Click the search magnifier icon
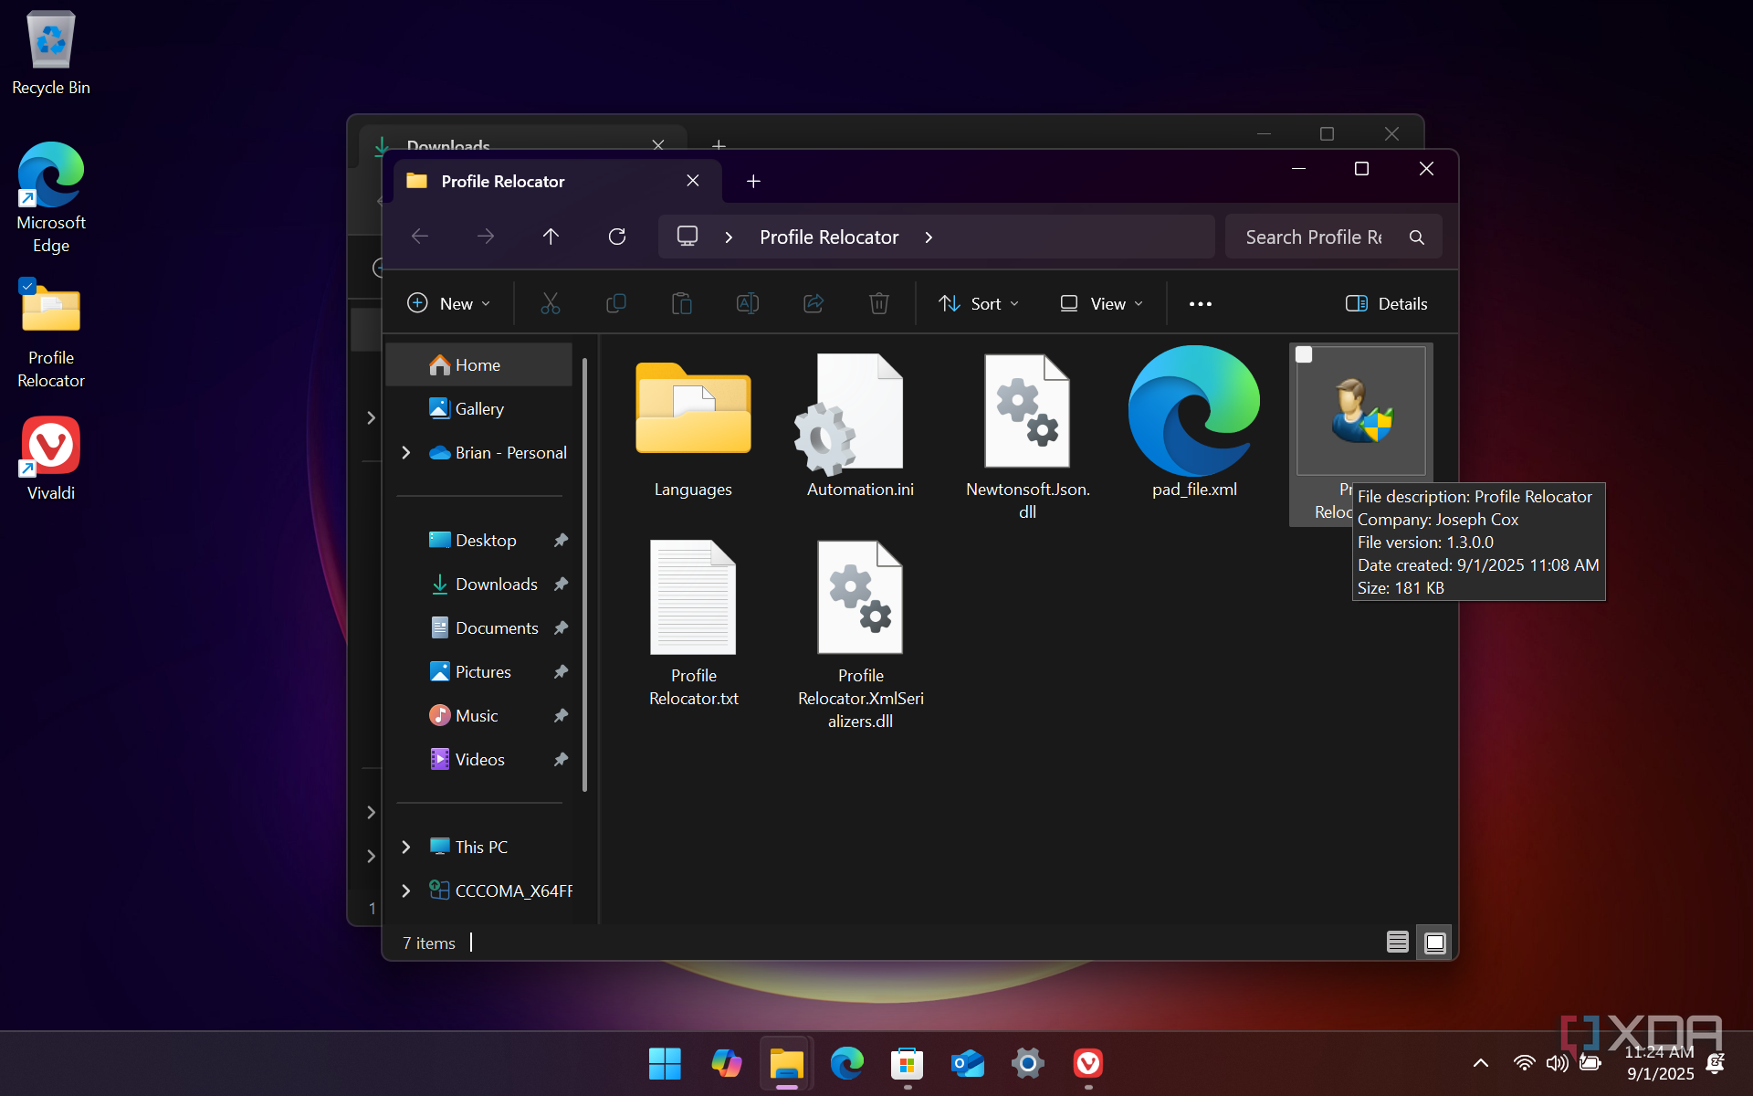The height and width of the screenshot is (1096, 1753). click(1417, 237)
